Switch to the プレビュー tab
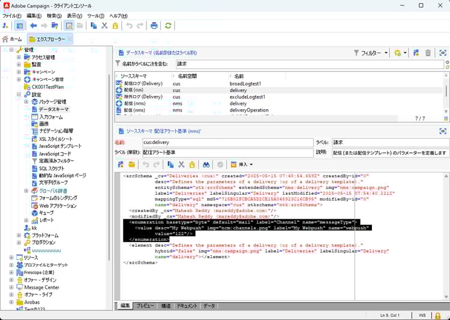Viewport: 450px width, 320px height. pos(145,306)
